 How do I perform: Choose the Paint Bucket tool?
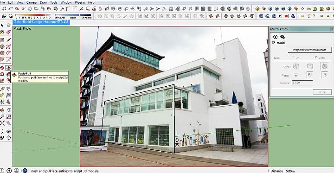(x=2, y=32)
